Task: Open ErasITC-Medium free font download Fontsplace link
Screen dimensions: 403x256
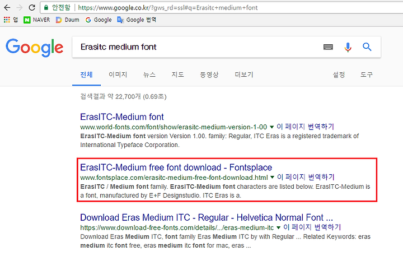Action: tap(176, 167)
